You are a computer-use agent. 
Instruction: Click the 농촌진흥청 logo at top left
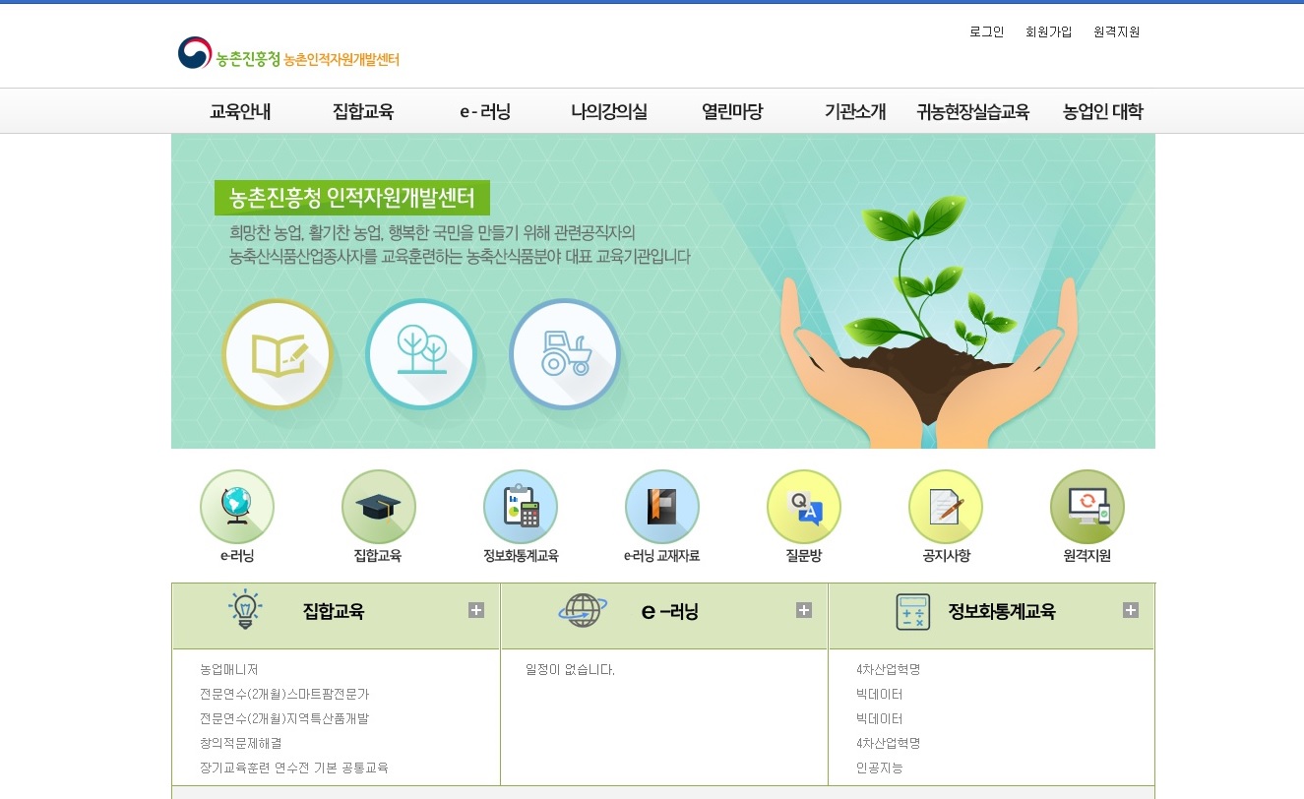tap(288, 55)
